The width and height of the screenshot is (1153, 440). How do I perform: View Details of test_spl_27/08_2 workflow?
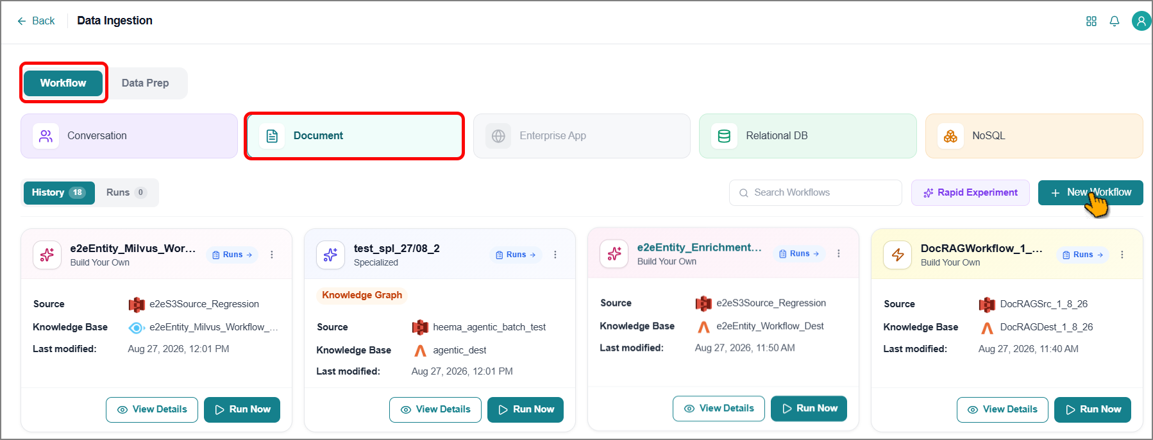click(x=435, y=410)
